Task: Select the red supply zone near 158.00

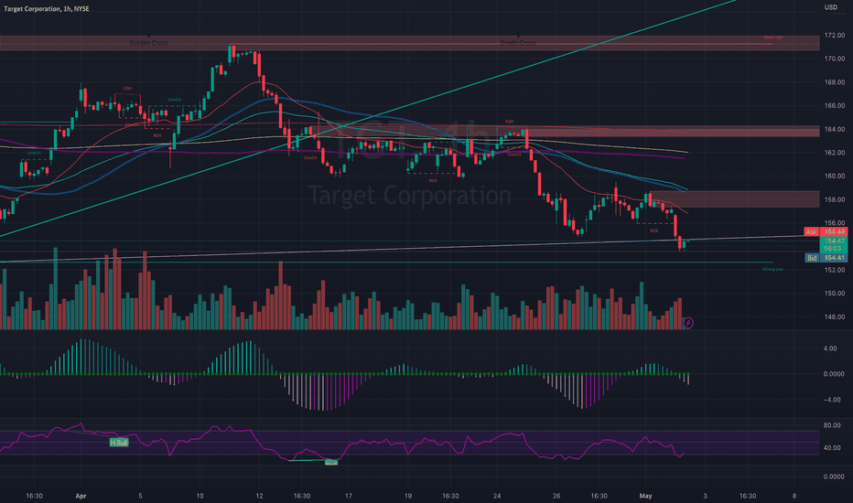Action: pyautogui.click(x=736, y=199)
